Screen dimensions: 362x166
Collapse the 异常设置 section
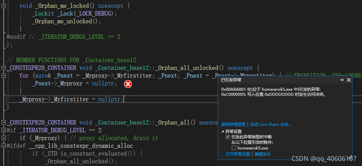(223, 131)
